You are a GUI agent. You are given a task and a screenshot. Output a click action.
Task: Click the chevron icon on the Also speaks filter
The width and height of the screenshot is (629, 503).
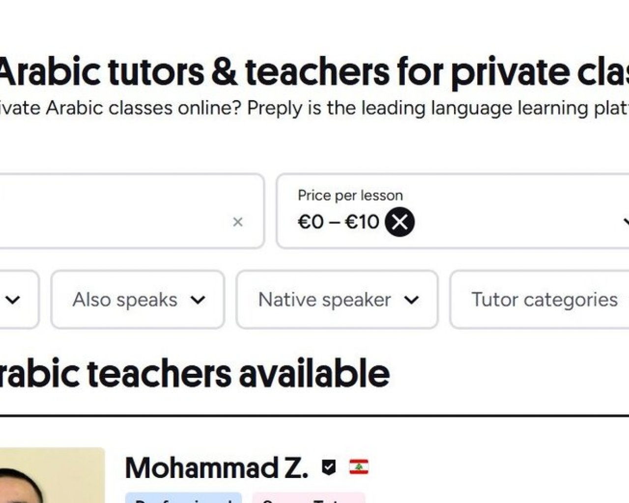pos(199,300)
